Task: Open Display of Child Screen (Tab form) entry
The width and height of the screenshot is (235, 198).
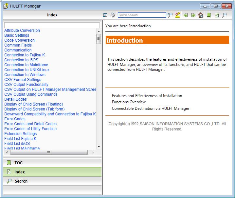Action: [x=34, y=109]
